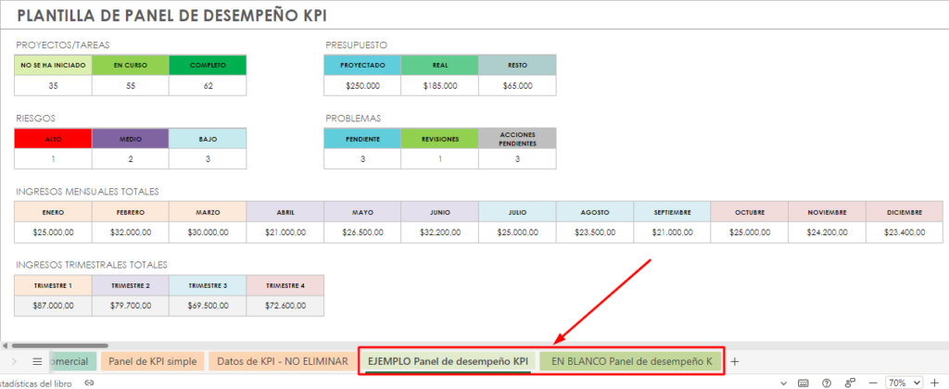The width and height of the screenshot is (949, 389).
Task: Click the ABRIL month header
Action: click(x=285, y=212)
